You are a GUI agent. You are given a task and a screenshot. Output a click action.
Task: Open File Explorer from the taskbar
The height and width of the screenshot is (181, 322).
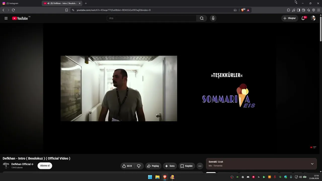[x=157, y=177]
